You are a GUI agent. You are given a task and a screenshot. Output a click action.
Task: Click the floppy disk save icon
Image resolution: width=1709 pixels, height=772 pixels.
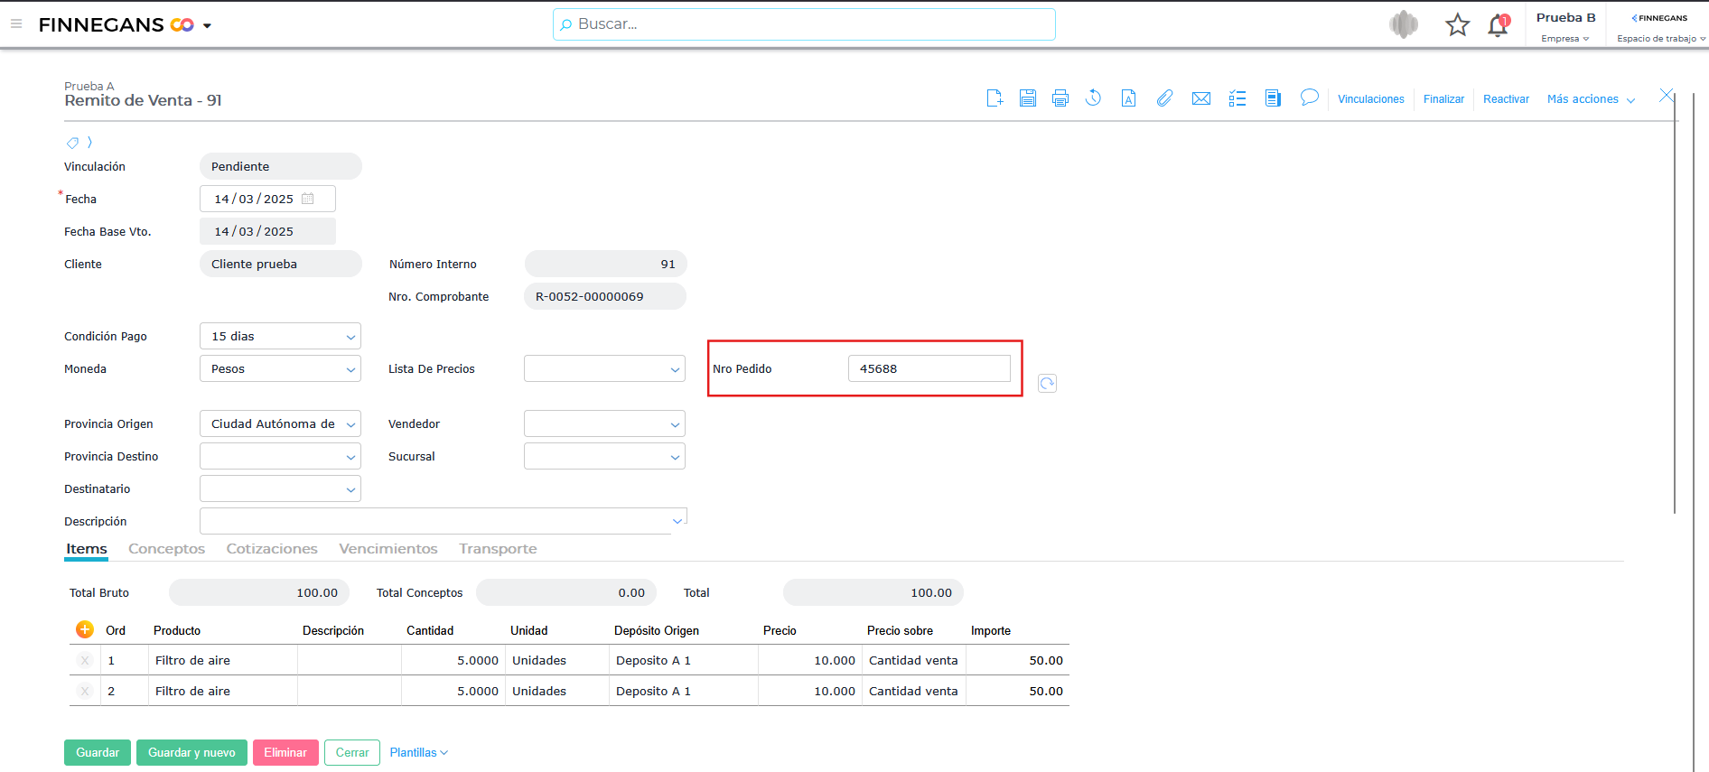tap(1028, 98)
